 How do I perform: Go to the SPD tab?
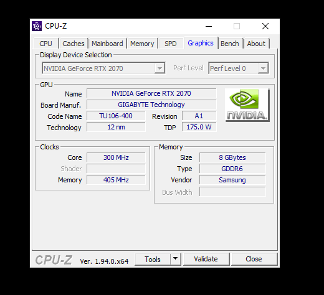[171, 44]
